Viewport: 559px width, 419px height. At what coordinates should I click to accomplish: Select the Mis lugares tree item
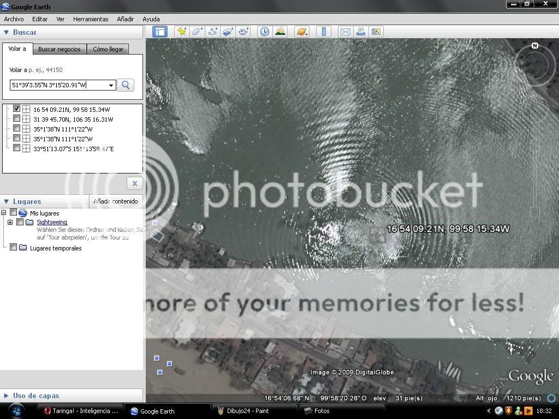[45, 213]
